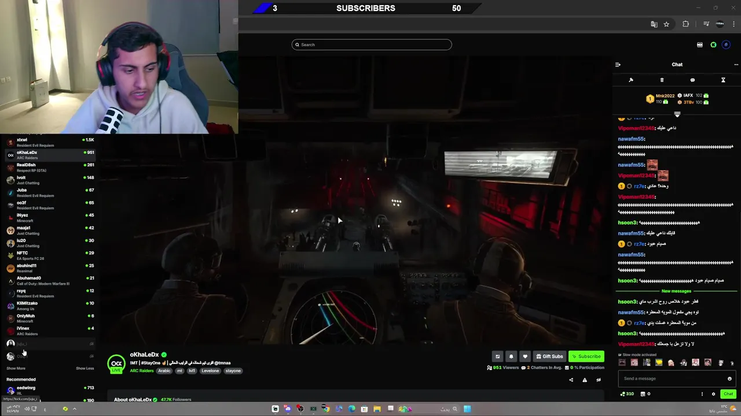The width and height of the screenshot is (741, 416).
Task: Open KillMitzako Among Us channel
Action: pyautogui.click(x=50, y=306)
